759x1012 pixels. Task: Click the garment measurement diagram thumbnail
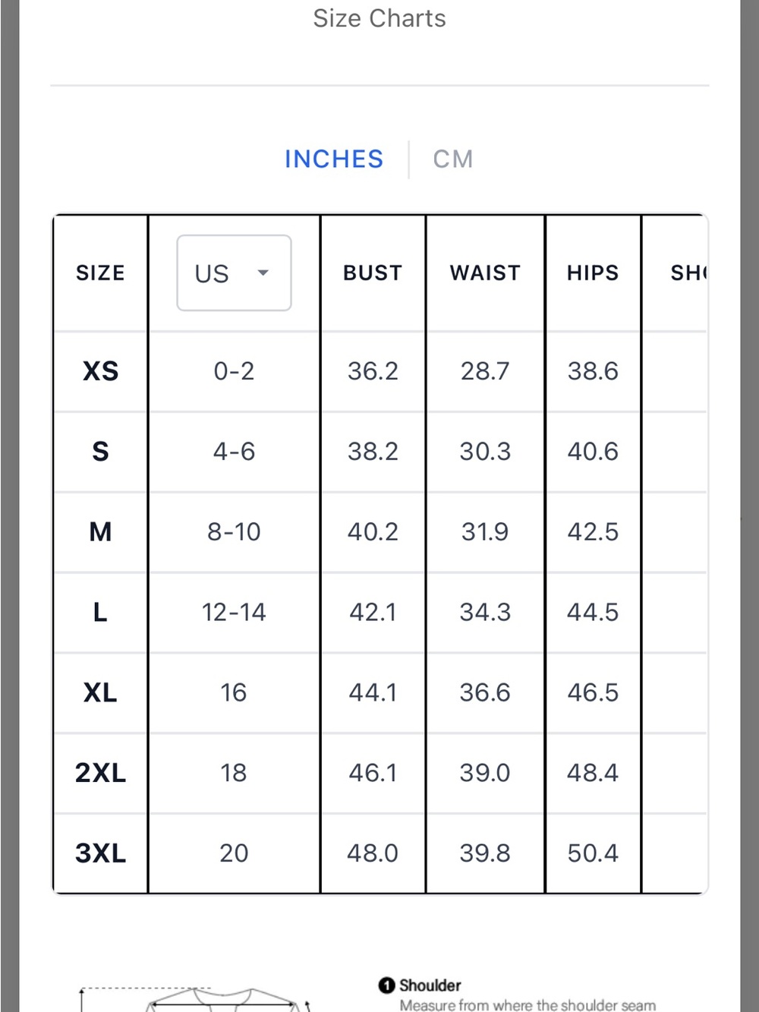[x=196, y=998]
